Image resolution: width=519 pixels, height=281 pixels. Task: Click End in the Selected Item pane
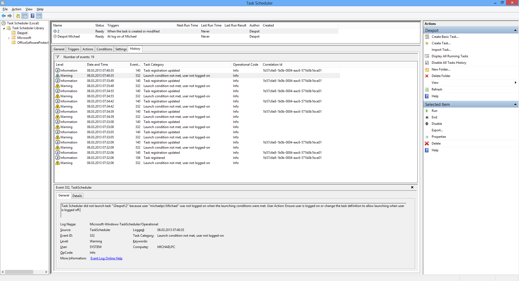pyautogui.click(x=434, y=117)
